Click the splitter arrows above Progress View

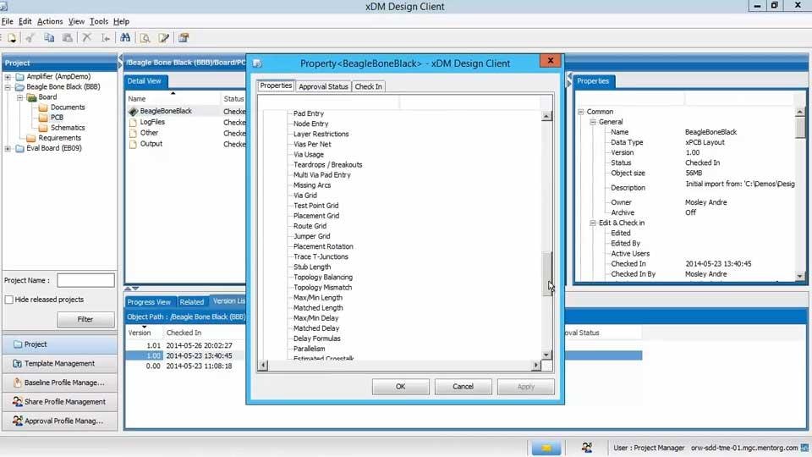tap(132, 288)
